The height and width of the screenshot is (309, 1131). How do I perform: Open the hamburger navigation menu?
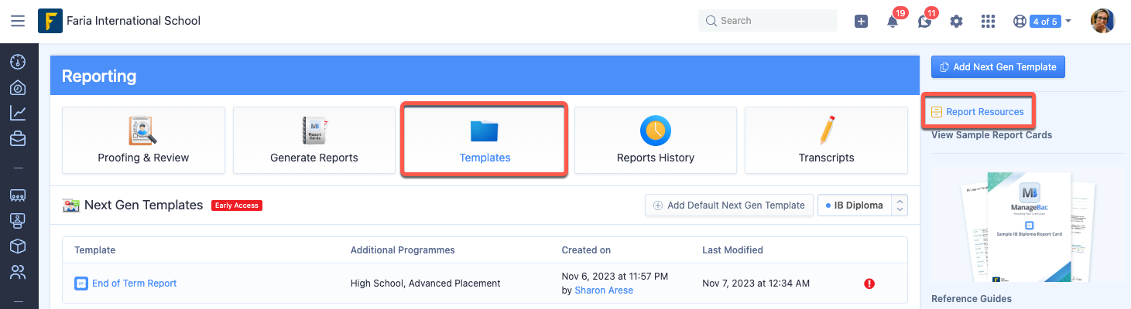click(18, 21)
